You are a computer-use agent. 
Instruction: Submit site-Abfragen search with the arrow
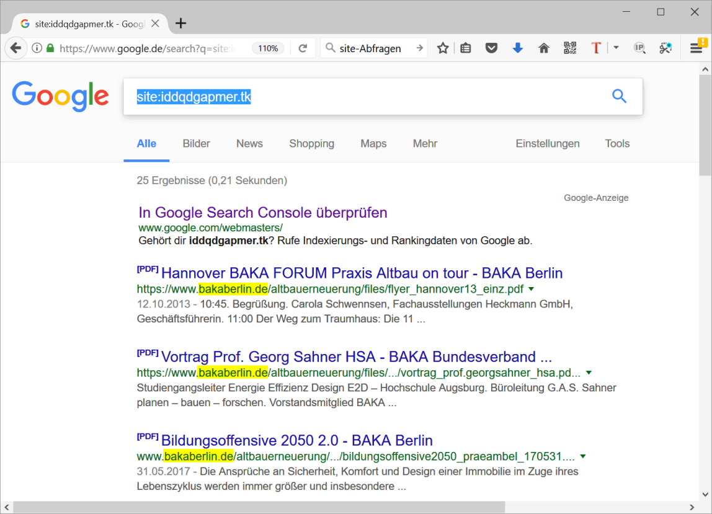(x=419, y=48)
